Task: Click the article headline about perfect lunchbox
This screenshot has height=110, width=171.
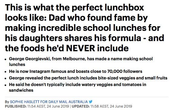Action: pyautogui.click(x=85, y=28)
